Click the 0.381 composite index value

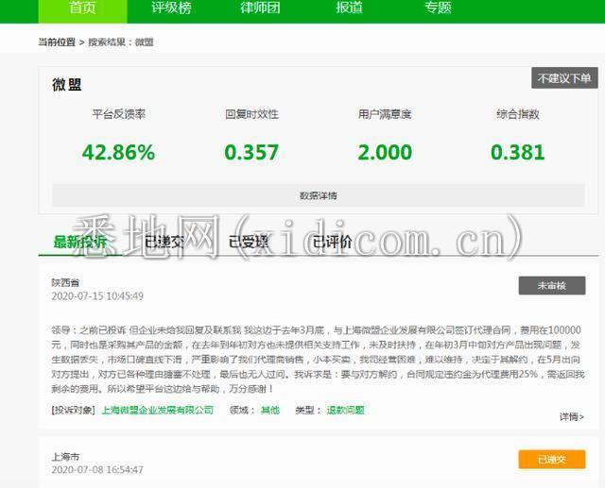click(518, 152)
